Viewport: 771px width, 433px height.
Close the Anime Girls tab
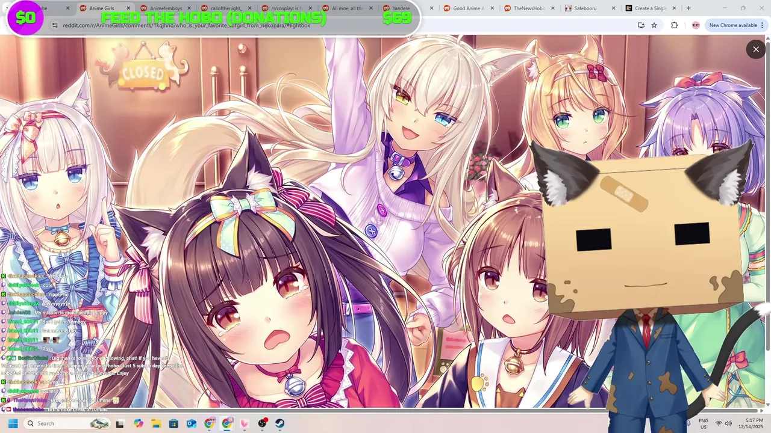coord(128,8)
